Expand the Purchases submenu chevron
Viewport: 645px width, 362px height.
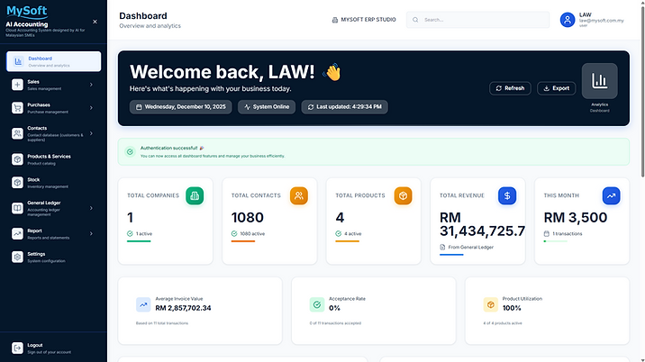(x=91, y=108)
